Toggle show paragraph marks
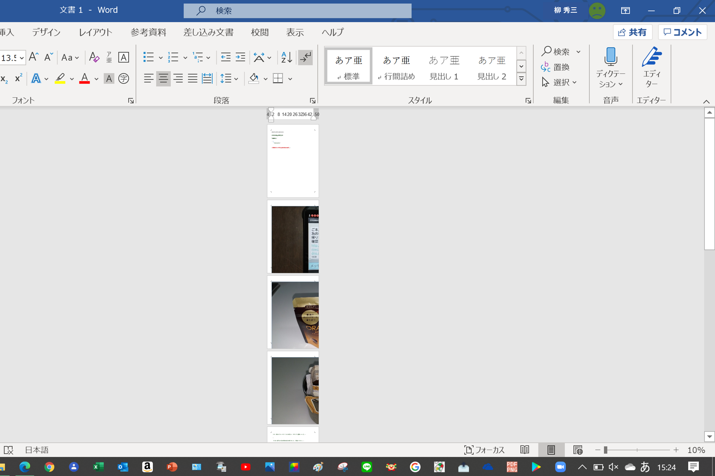The width and height of the screenshot is (715, 476). (x=305, y=57)
